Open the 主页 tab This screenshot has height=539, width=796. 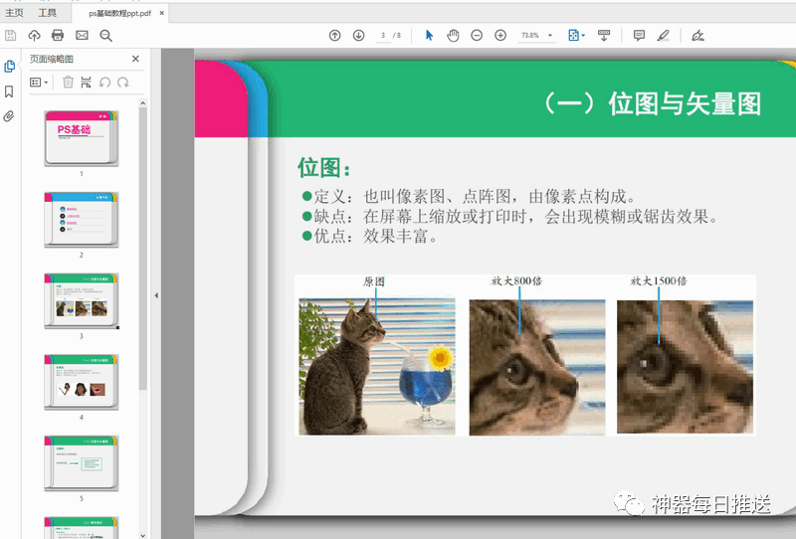click(x=14, y=13)
